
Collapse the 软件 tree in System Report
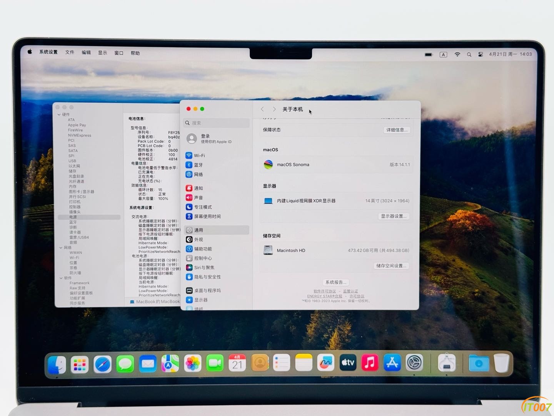point(61,278)
